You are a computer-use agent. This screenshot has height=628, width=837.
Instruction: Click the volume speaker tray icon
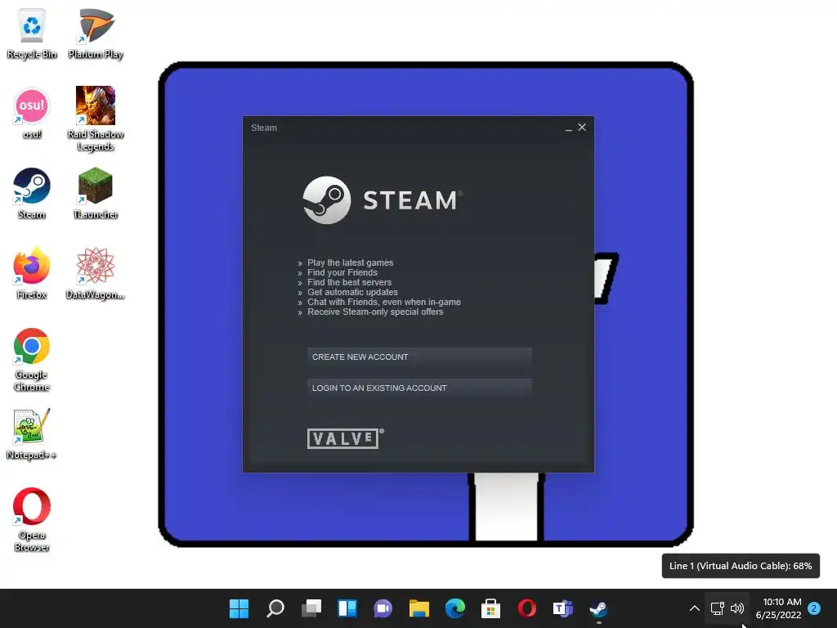pos(737,608)
